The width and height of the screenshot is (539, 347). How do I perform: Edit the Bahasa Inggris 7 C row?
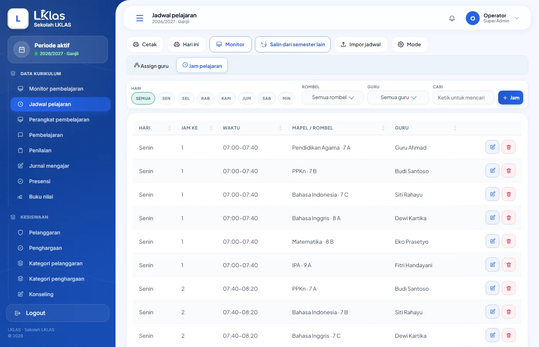tap(492, 335)
